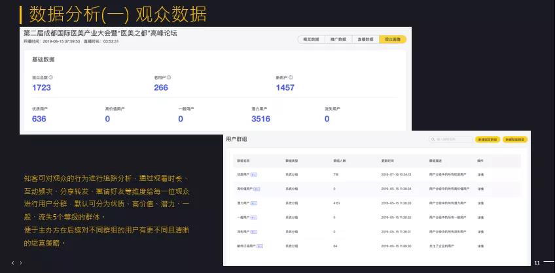Viewport: 555px width, 273px height.
Task: Click the tag badge beside 高价值用户 group
Action: tap(255, 189)
